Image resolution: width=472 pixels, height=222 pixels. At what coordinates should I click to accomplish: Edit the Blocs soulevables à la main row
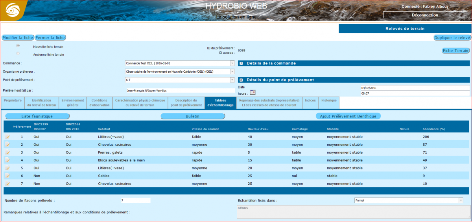point(7,160)
